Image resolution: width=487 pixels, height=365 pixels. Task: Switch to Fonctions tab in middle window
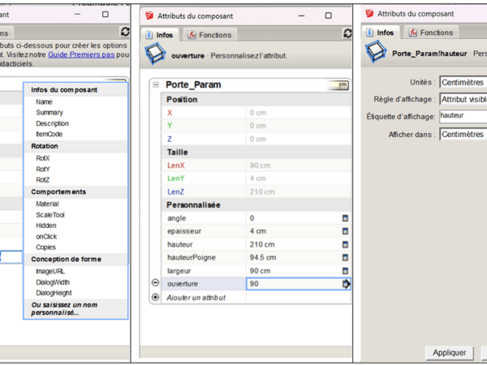point(208,35)
